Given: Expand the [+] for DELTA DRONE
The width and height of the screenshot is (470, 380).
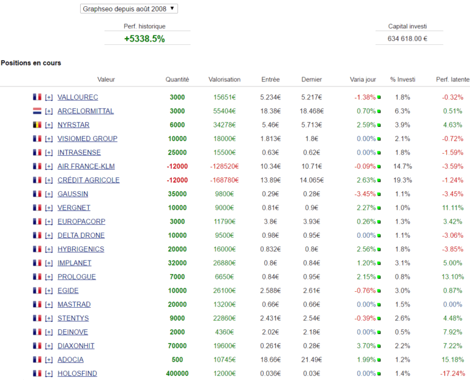Looking at the screenshot, I should tap(49, 235).
